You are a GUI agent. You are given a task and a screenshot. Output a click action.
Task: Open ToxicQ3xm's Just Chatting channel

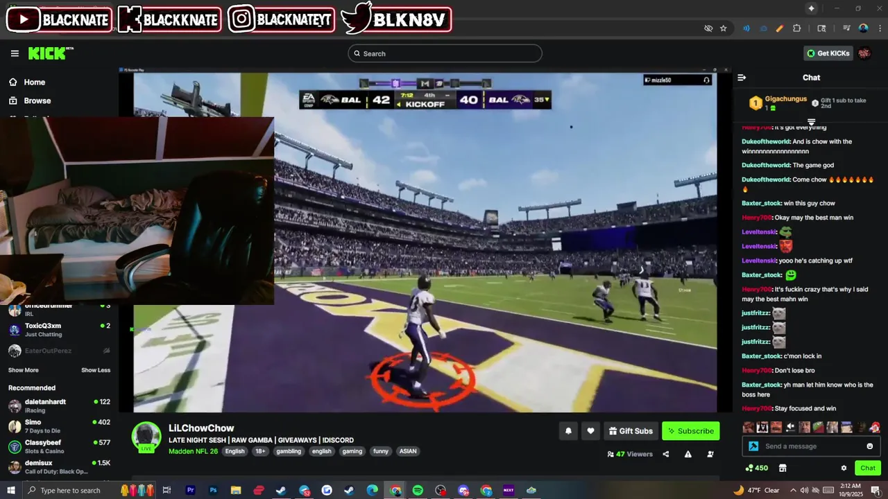(59, 329)
